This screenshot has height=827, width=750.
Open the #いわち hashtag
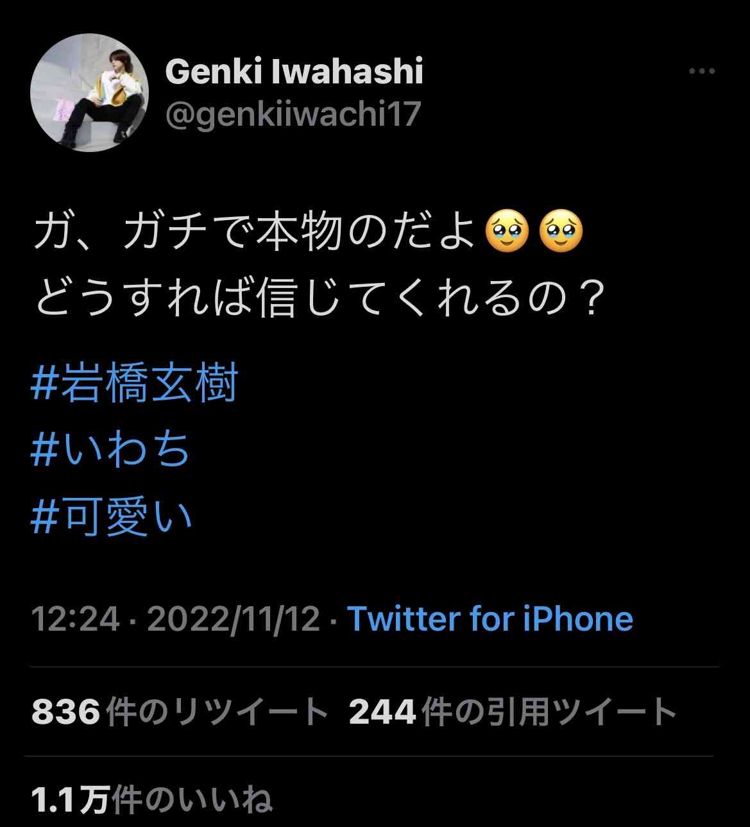(111, 449)
